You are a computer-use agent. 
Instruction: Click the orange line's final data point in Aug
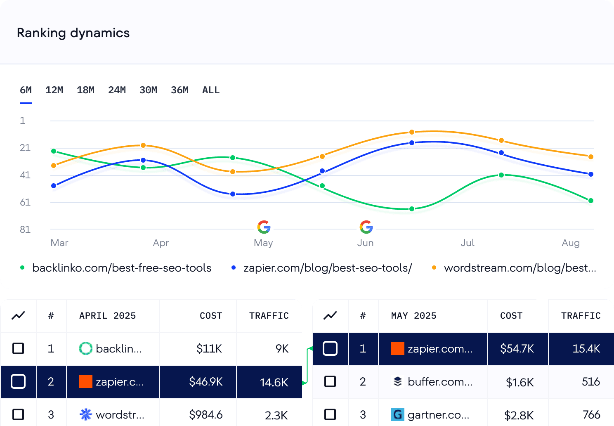(x=591, y=157)
